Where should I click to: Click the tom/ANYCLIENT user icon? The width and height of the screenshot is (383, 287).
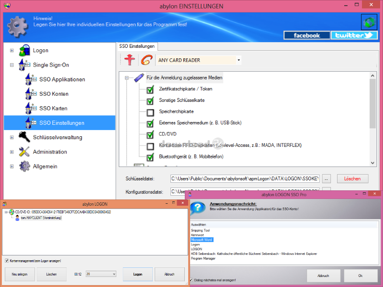click(17, 218)
